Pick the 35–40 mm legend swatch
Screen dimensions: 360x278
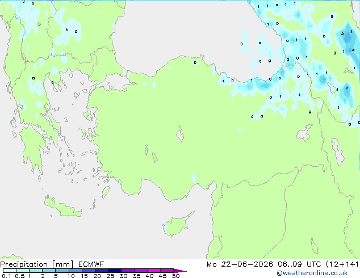(x=140, y=271)
